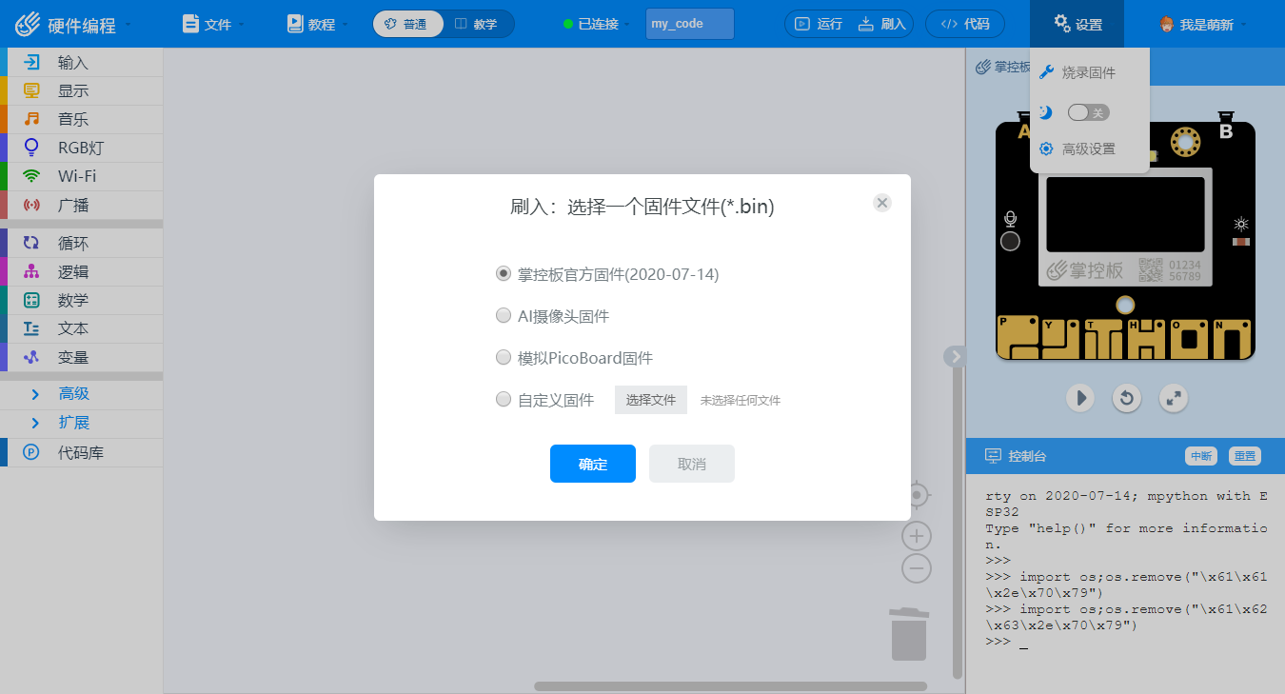This screenshot has width=1285, height=694.
Task: Open the 音乐 block category
Action: click(x=81, y=120)
